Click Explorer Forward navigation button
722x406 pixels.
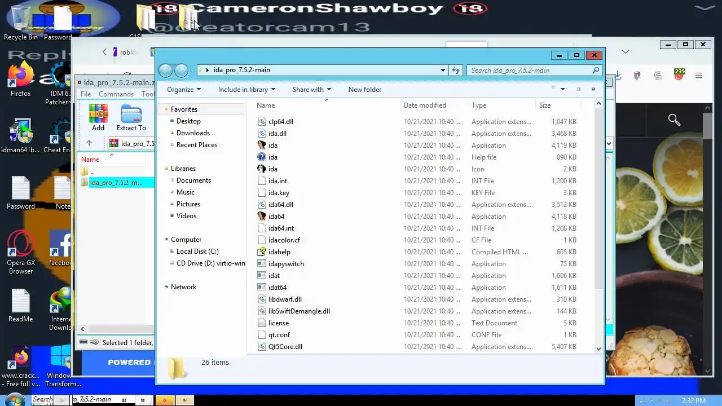coord(181,70)
